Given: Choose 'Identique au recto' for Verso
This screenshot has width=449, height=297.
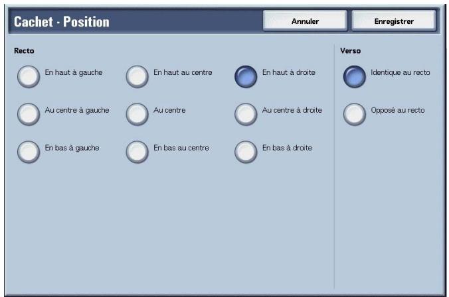Looking at the screenshot, I should [x=355, y=77].
